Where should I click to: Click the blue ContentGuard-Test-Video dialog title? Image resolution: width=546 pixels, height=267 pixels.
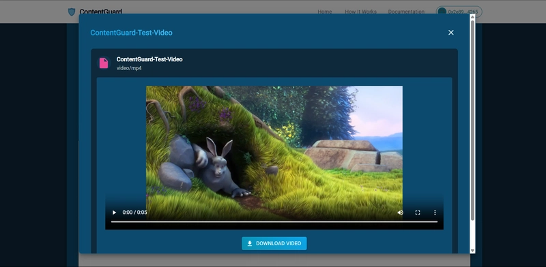click(131, 33)
